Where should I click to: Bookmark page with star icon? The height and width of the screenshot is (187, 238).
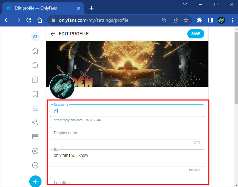pos(186,20)
